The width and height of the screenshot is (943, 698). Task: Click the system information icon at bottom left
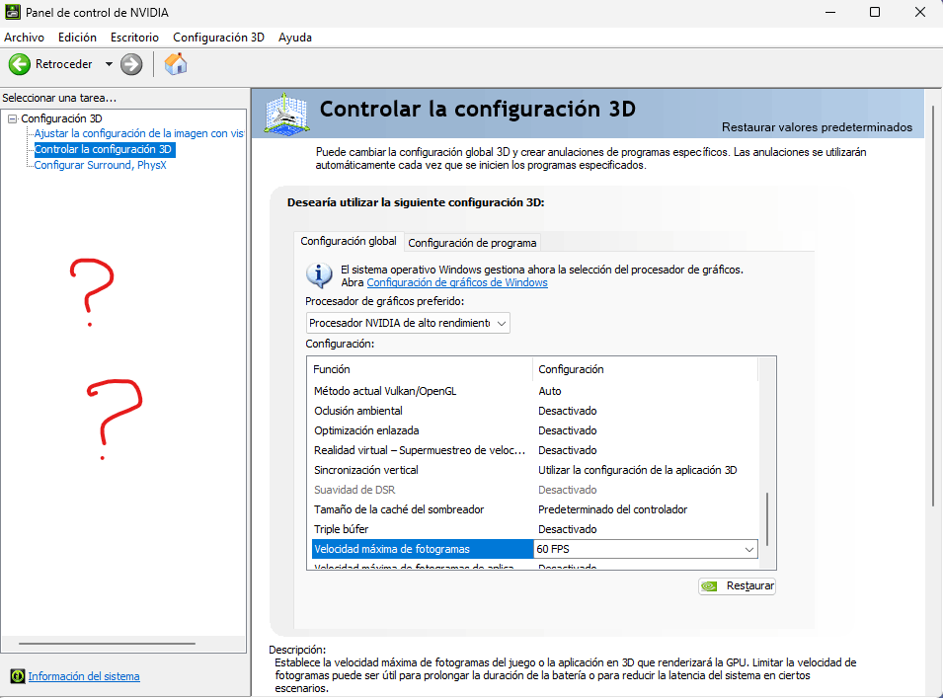pos(18,676)
